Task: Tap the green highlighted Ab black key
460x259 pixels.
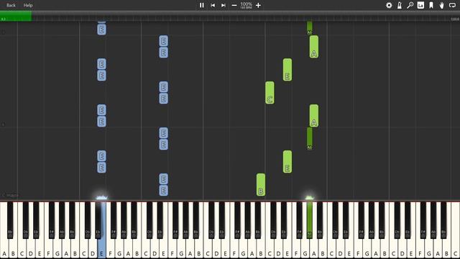Action: pos(309,220)
